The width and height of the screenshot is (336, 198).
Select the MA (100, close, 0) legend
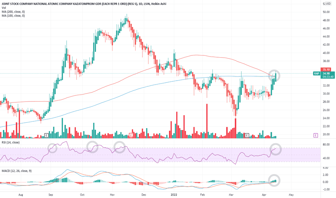13,15
